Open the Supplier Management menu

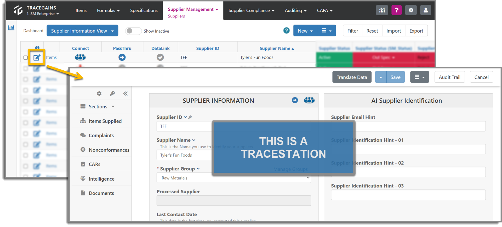click(x=193, y=9)
